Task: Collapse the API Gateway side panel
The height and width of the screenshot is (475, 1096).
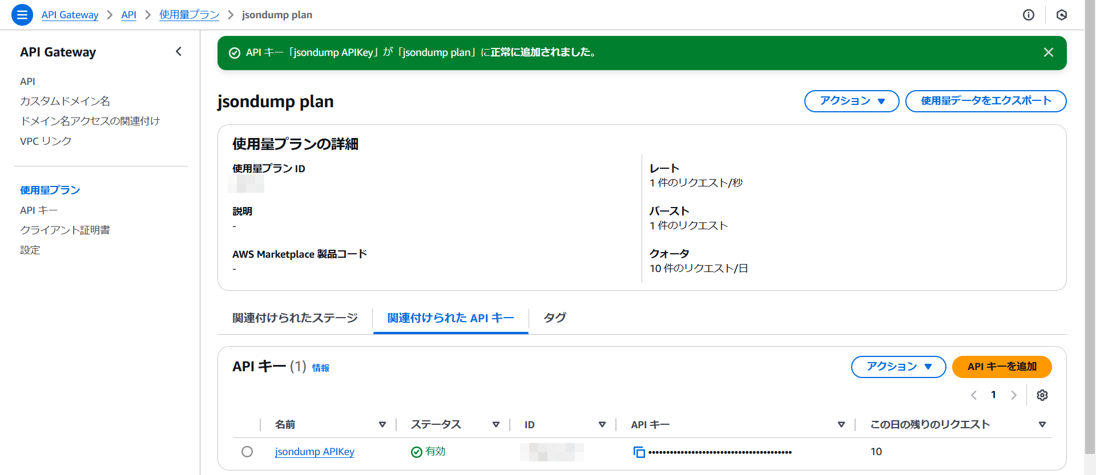Action: [x=179, y=52]
